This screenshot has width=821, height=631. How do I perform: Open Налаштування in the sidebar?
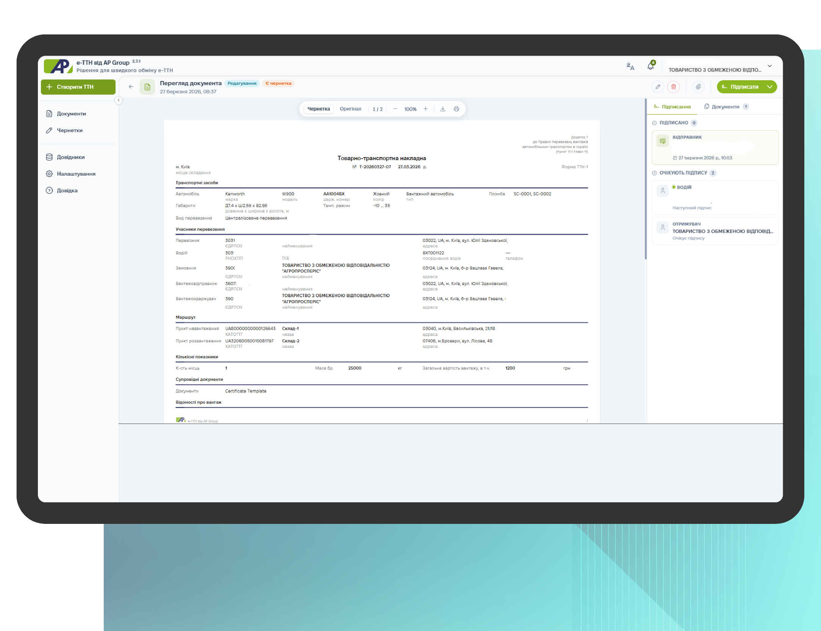[76, 174]
